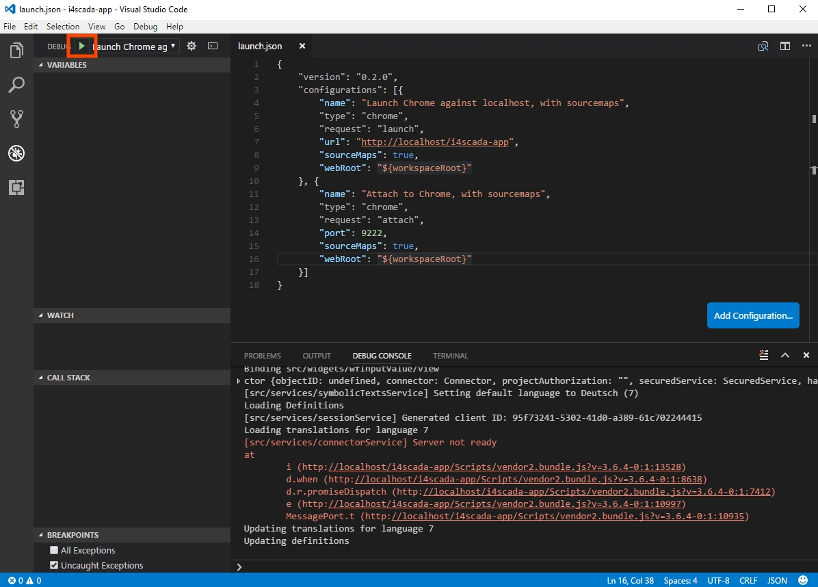
Task: Click the "Loading Definitions" console line
Action: (293, 406)
